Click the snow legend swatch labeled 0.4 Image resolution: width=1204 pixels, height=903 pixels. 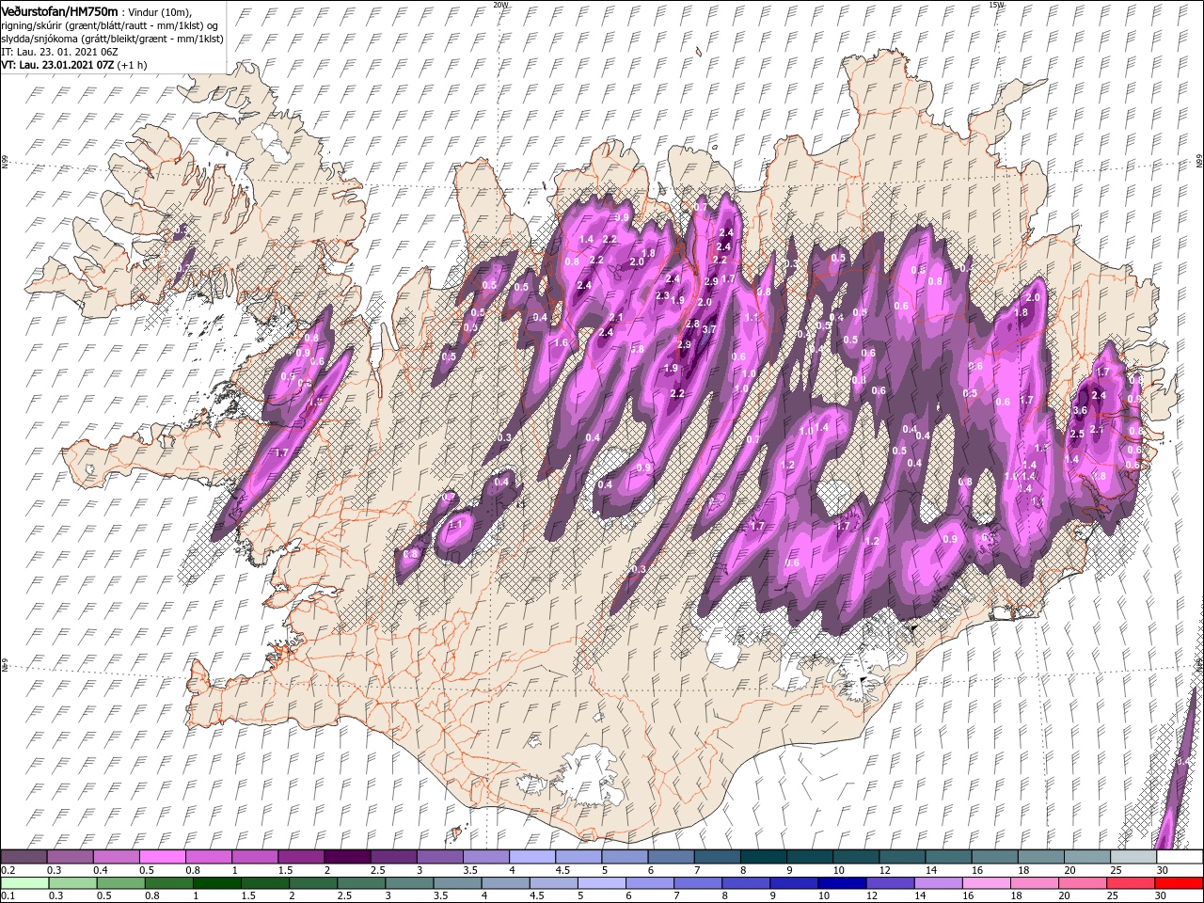point(116,857)
